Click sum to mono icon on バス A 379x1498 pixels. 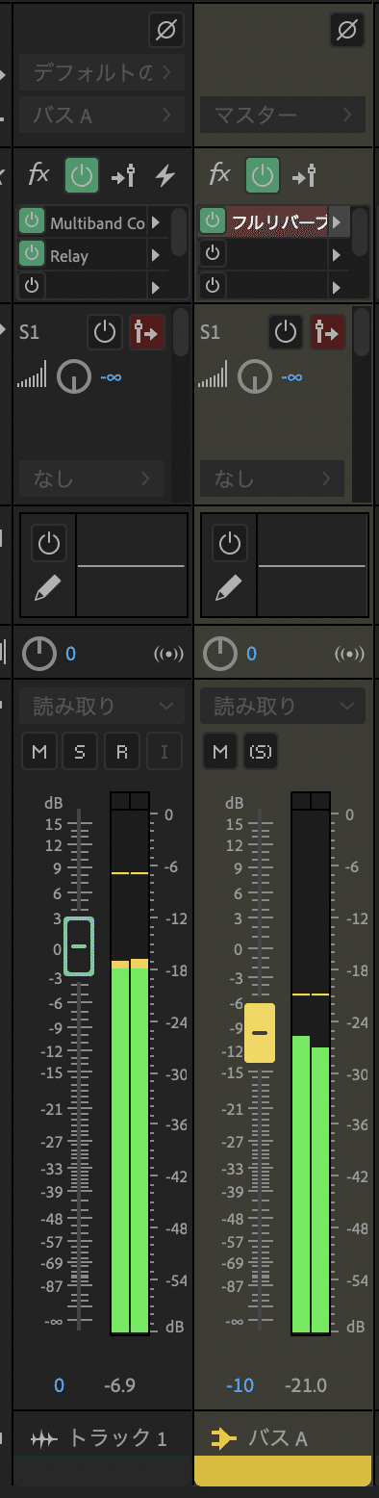coord(349,655)
